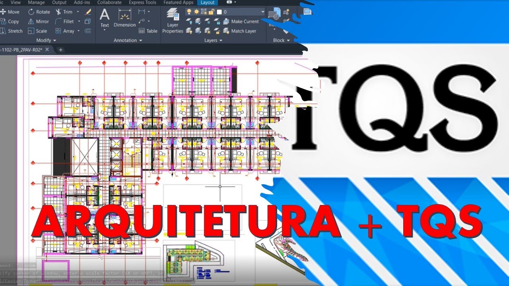
Task: Open the Linear dimension dropdown arrow
Action: click(x=149, y=12)
